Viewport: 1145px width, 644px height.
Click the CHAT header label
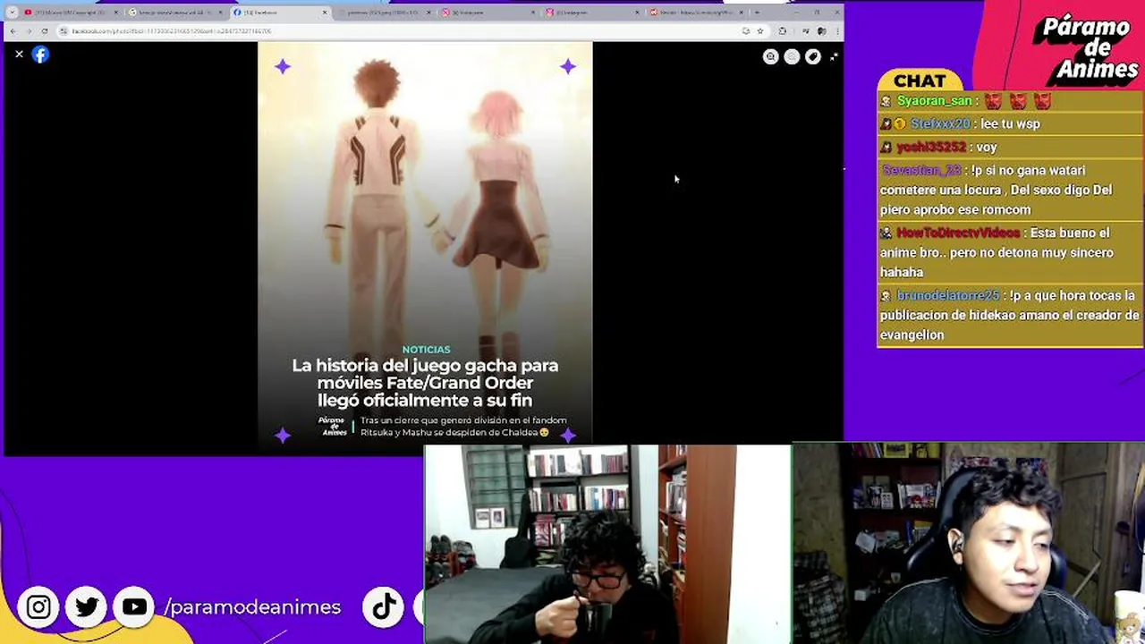(920, 81)
